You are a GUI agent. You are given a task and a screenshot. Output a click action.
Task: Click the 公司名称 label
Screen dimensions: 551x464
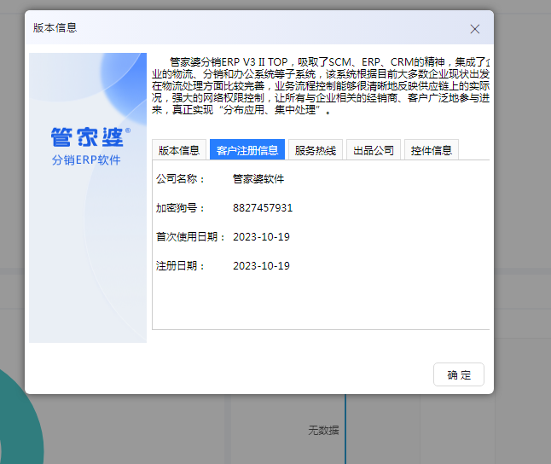[180, 179]
